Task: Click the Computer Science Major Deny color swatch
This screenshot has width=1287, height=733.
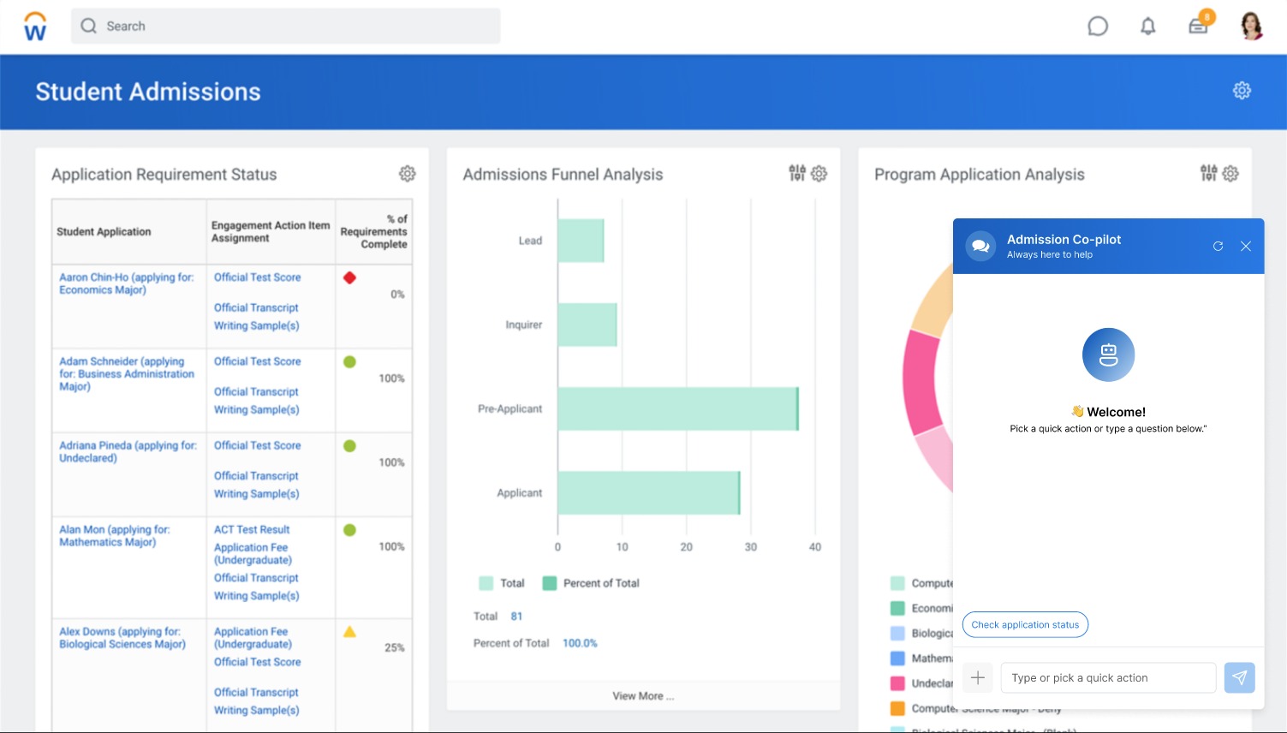Action: click(x=897, y=707)
